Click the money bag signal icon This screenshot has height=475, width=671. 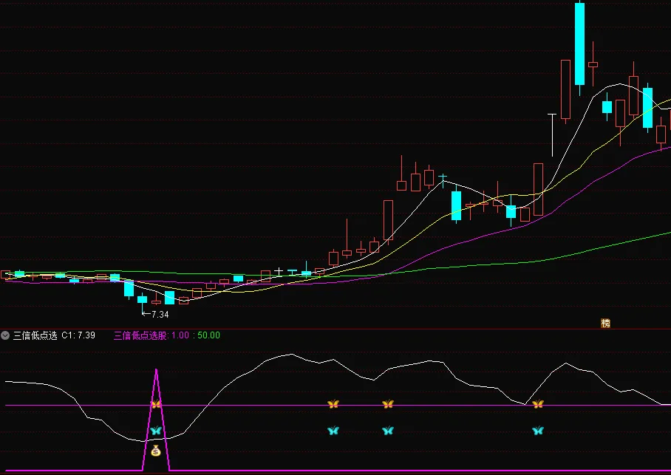click(156, 451)
